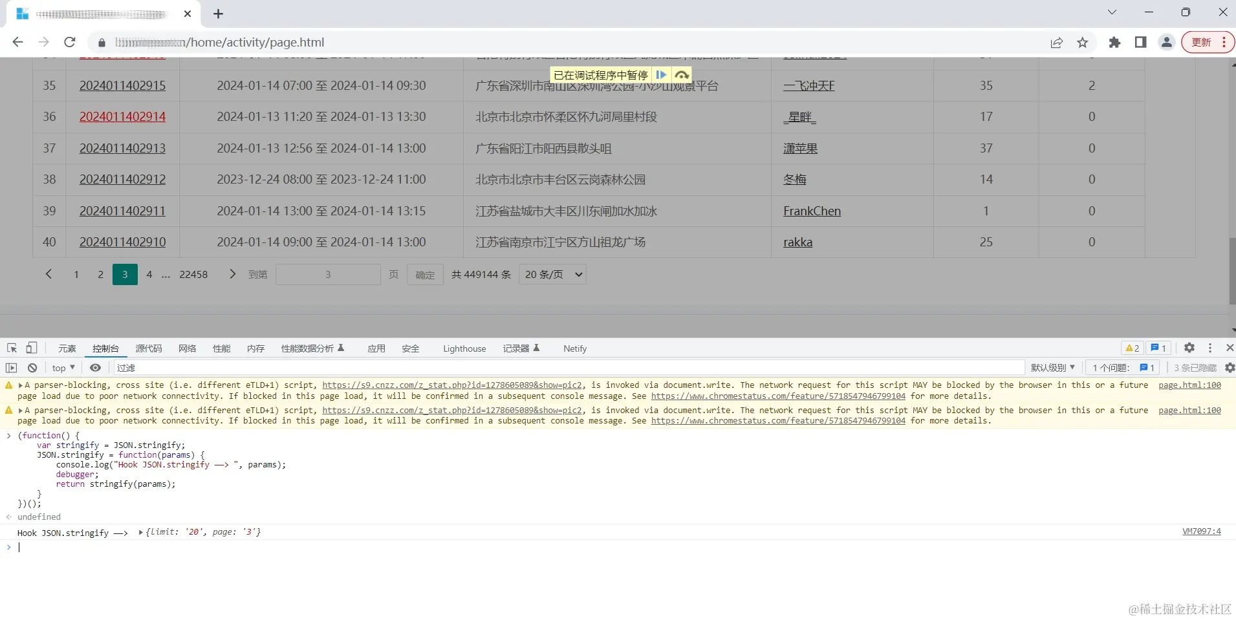
Task: Step over next function call in overlay
Action: point(682,75)
